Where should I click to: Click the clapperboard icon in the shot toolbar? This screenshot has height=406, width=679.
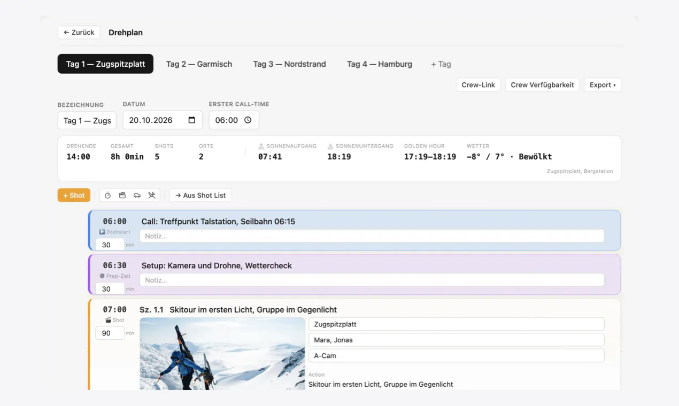[x=122, y=196]
